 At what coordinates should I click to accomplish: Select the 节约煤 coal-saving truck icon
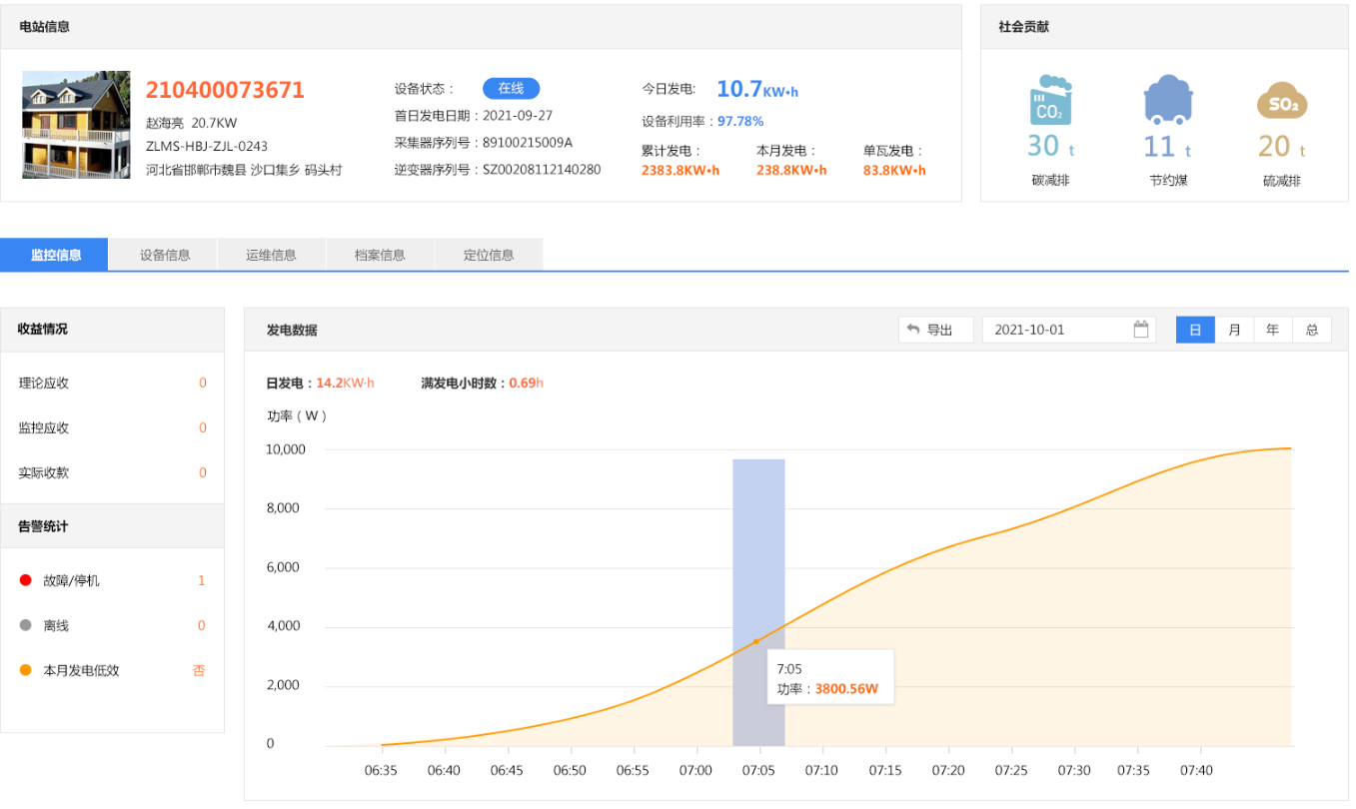(1167, 100)
